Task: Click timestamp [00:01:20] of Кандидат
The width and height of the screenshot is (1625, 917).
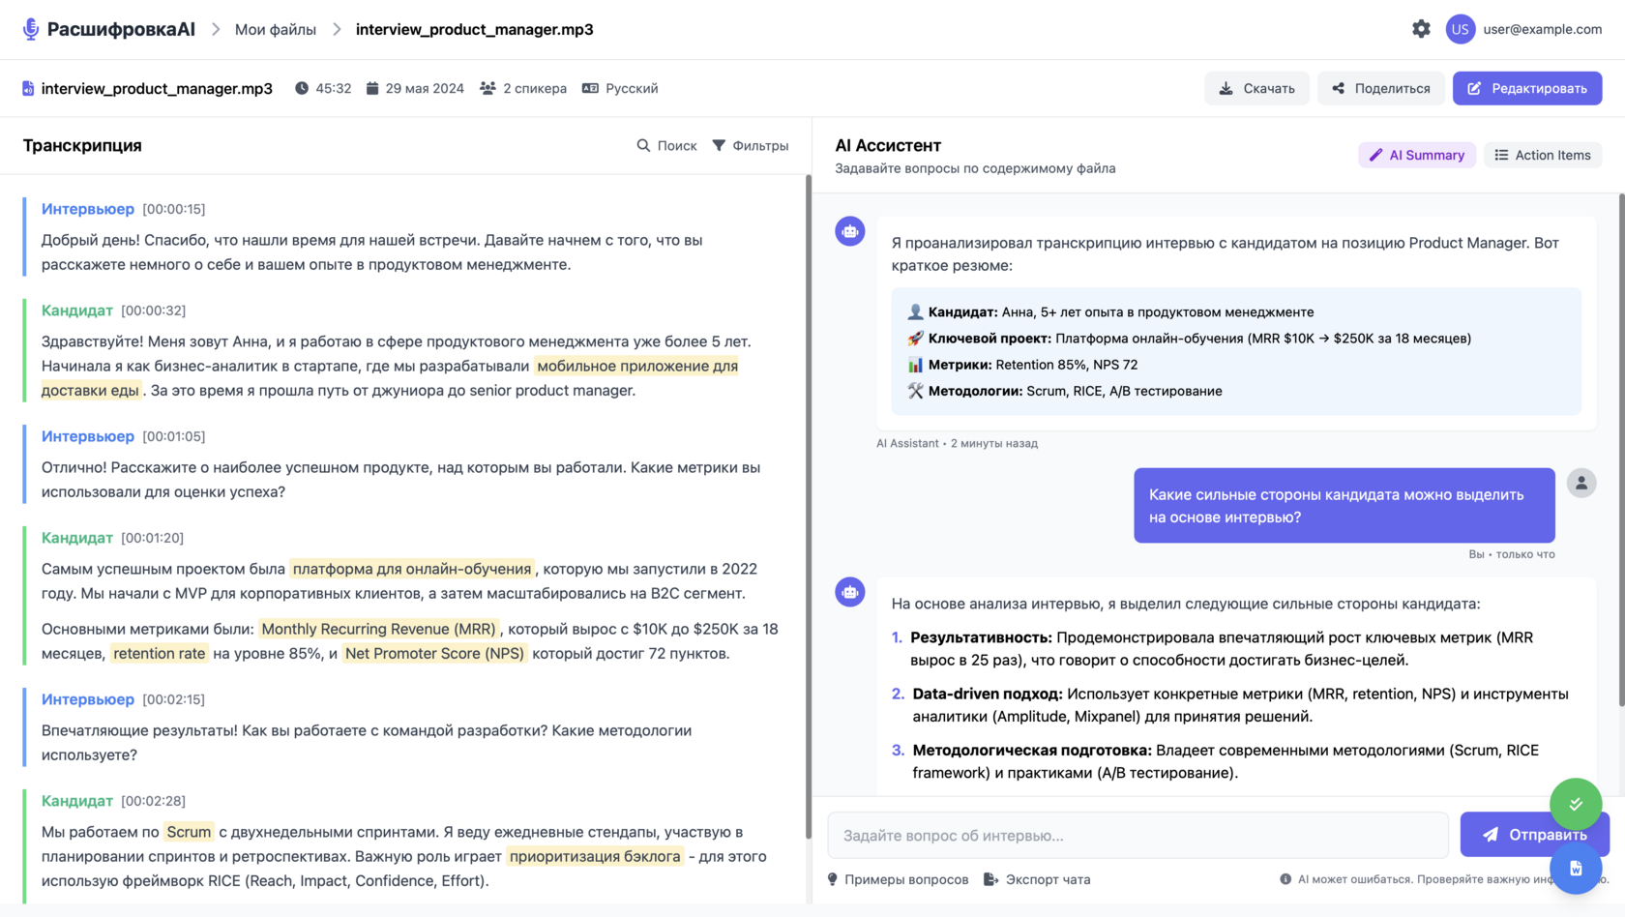Action: tap(153, 538)
